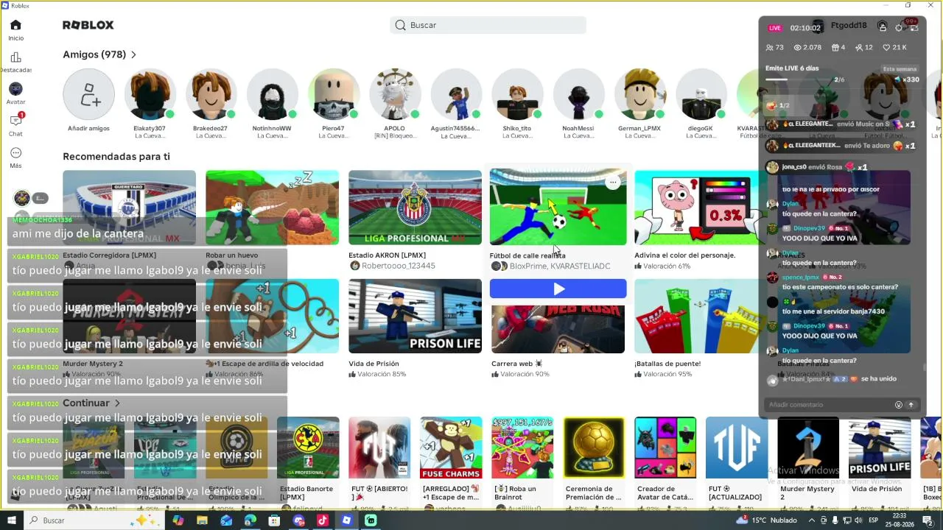Open friend NotinhnoWW's avatar
This screenshot has height=530, width=943.
(272, 94)
